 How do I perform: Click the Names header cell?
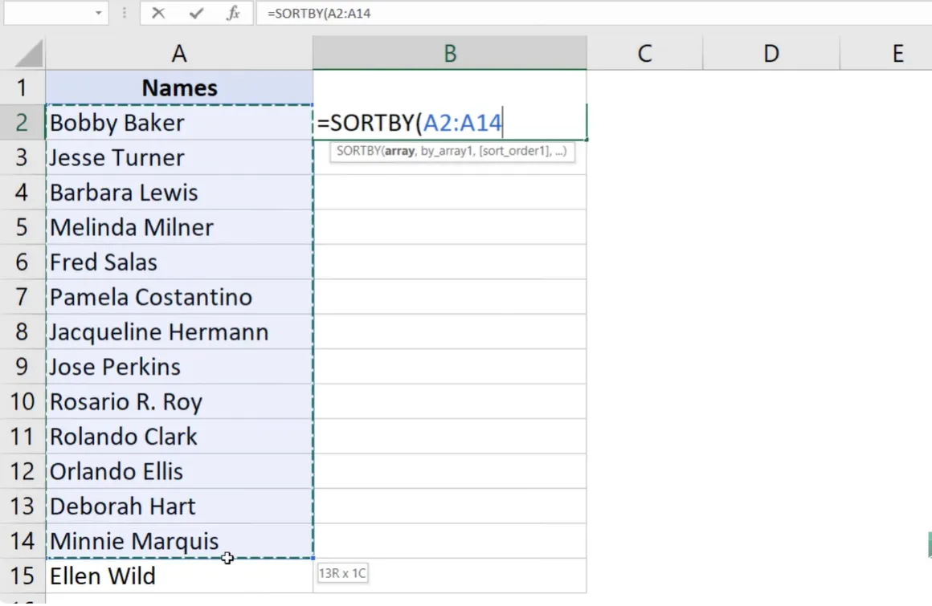tap(179, 87)
